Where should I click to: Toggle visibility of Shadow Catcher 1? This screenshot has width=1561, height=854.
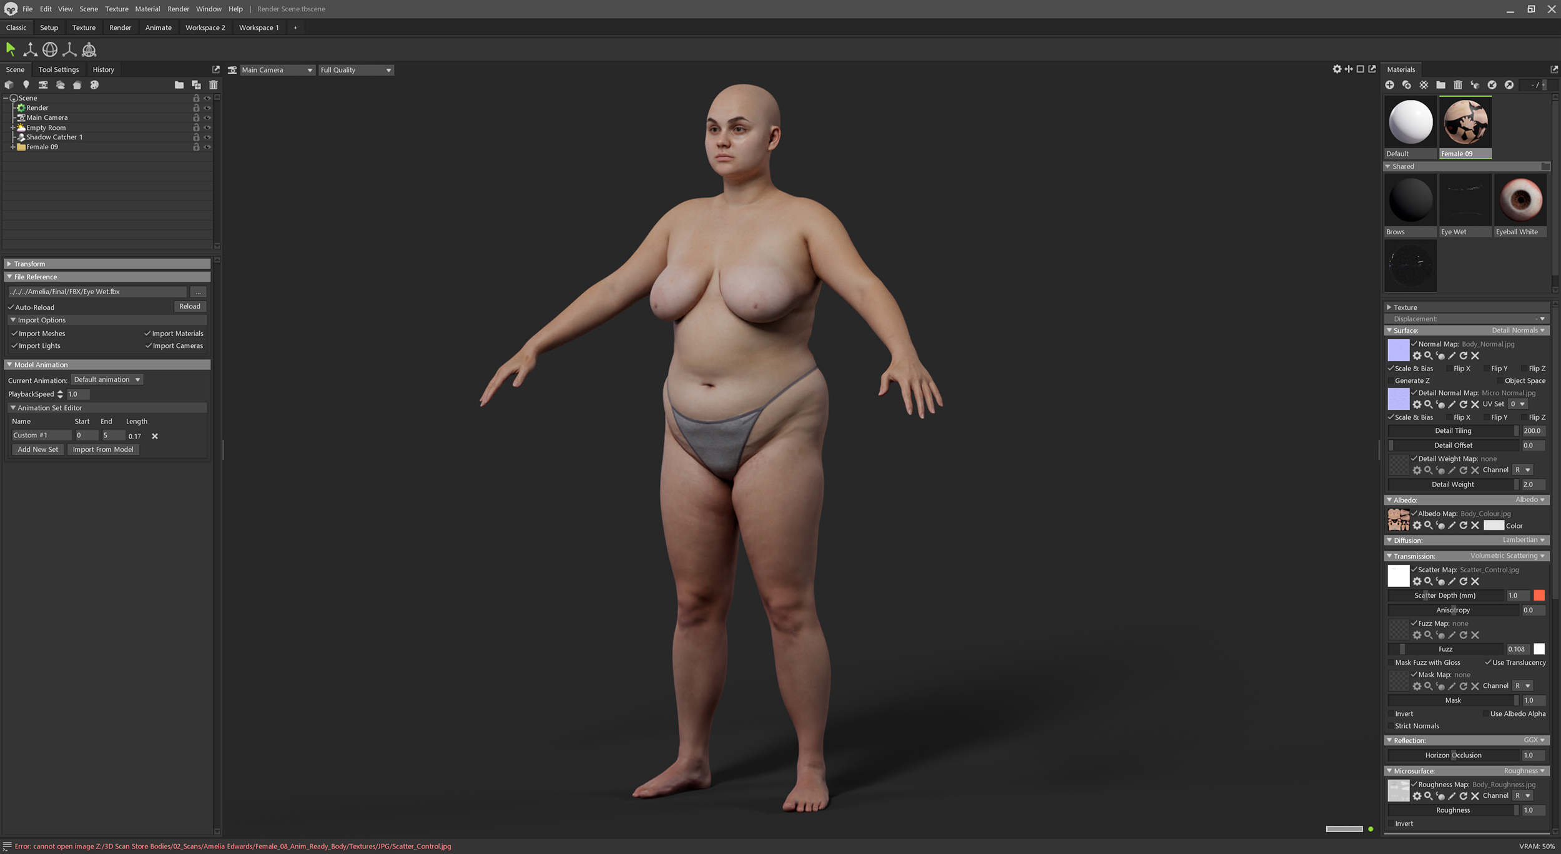pyautogui.click(x=207, y=137)
